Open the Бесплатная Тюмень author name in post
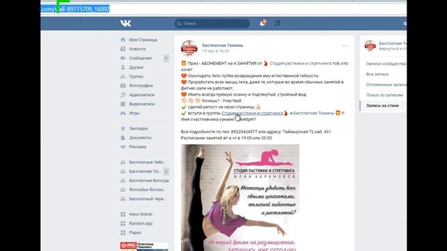The image size is (447, 251). click(x=223, y=45)
